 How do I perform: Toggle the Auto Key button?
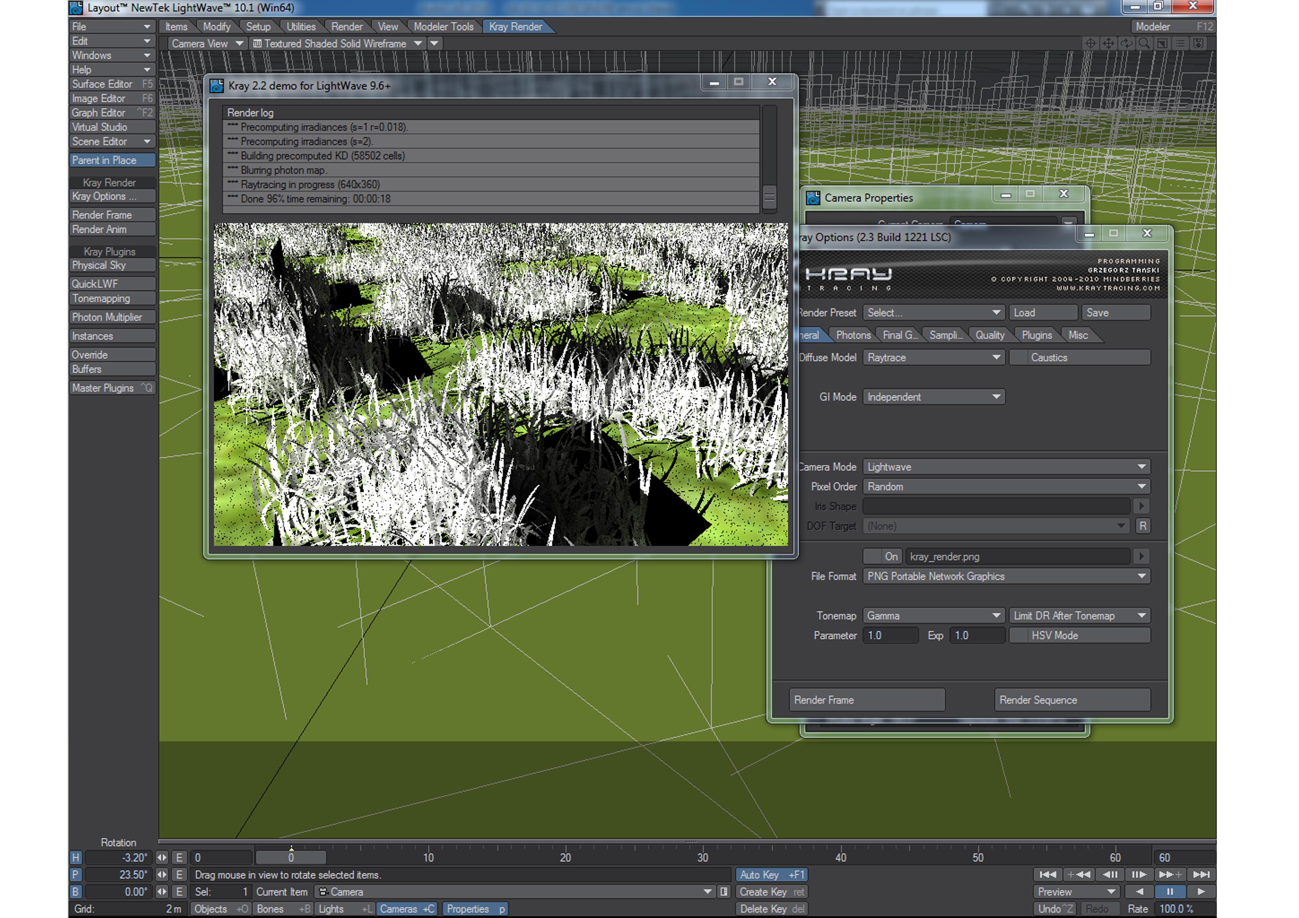coord(772,874)
